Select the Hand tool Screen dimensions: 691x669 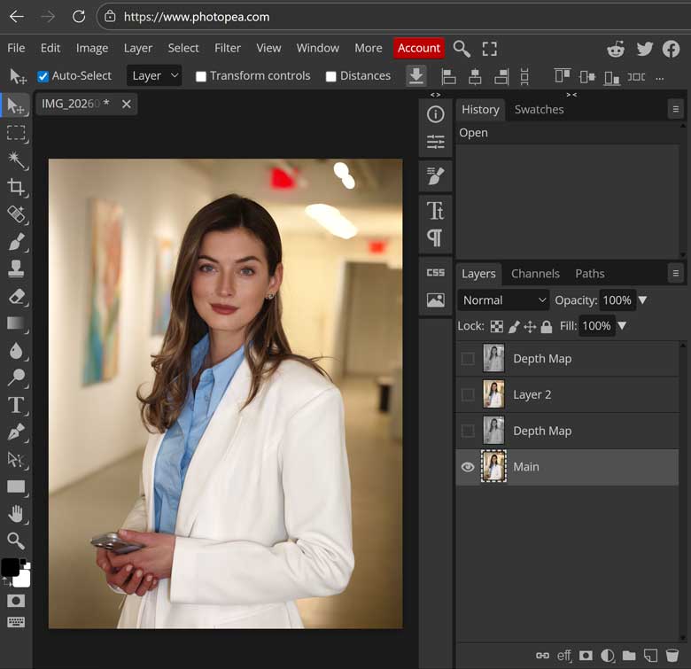[x=16, y=514]
